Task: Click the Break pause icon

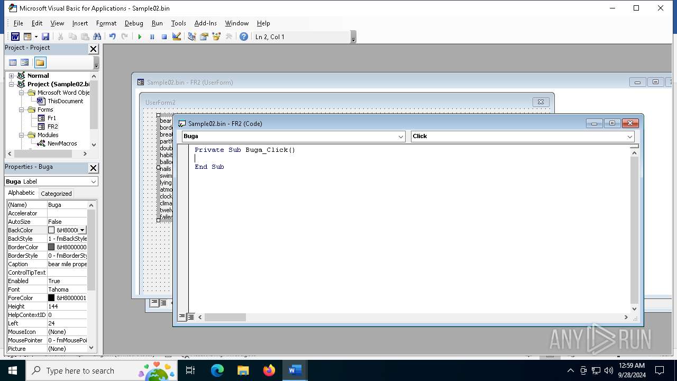Action: tap(152, 37)
